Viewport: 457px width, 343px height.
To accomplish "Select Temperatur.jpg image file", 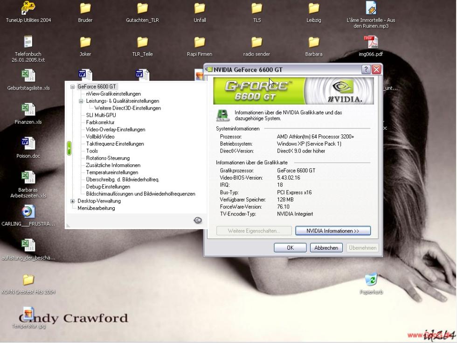I will 28,314.
